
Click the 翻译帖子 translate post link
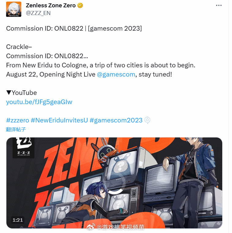tap(16, 129)
